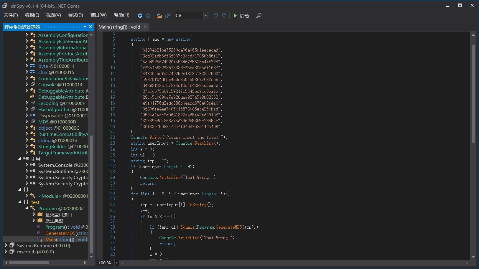
Task: Click the mscorlib assembly icon
Action: point(12,251)
